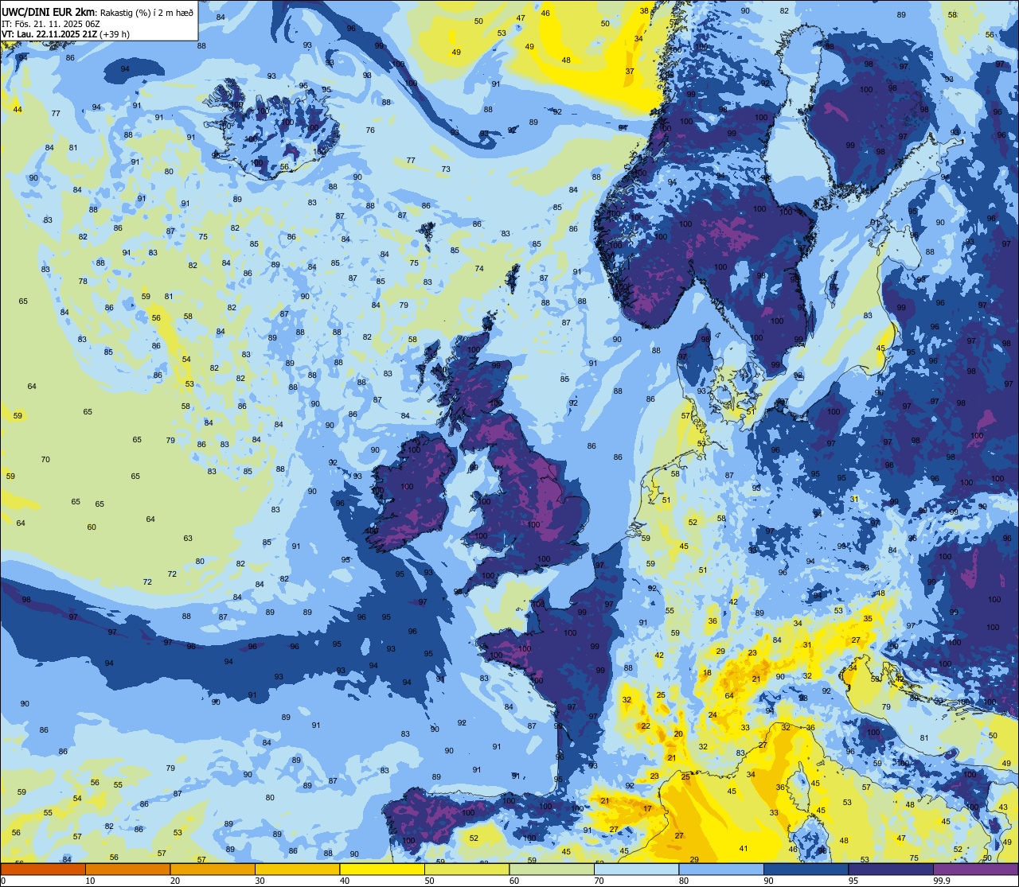Viewport: 1019px width, 887px height.
Task: Choose the 80–90% blue legend swatch
Action: pyautogui.click(x=721, y=869)
